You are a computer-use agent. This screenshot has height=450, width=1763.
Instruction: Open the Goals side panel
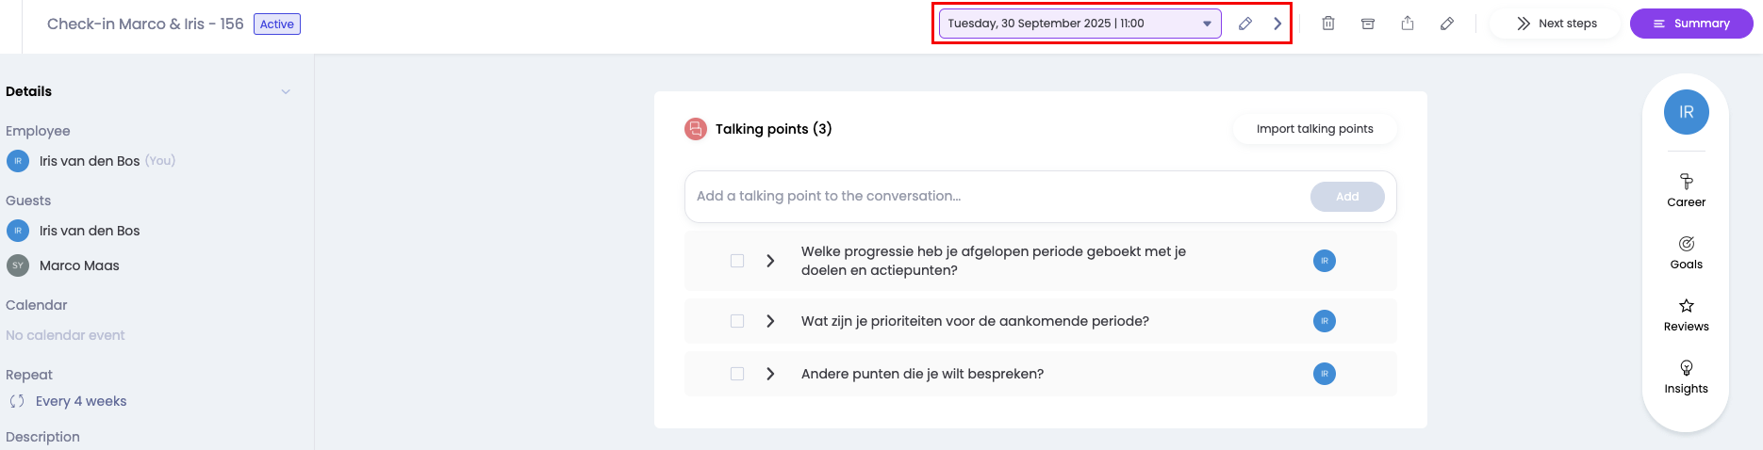click(x=1686, y=251)
